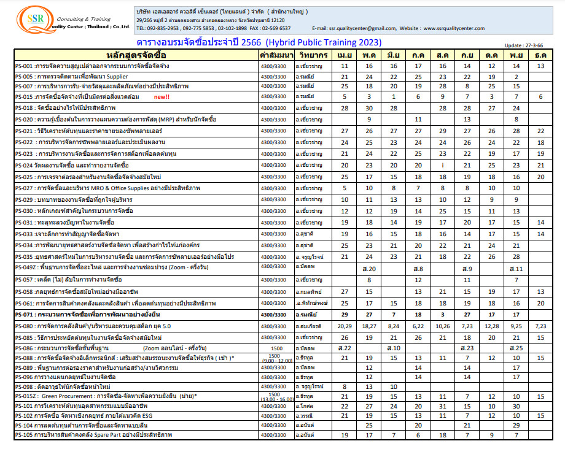Screen dimensions: 565x449
Task: Click the 'ส.22' date in PS-086 row
Action: [x=345, y=348]
